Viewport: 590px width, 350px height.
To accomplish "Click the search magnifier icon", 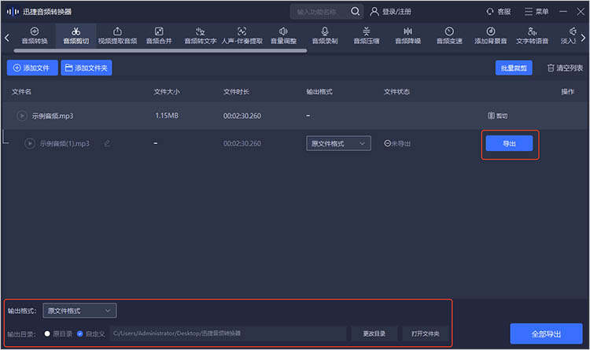I will click(356, 12).
